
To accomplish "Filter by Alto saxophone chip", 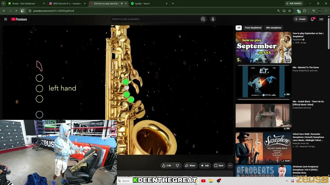I will point(274,28).
